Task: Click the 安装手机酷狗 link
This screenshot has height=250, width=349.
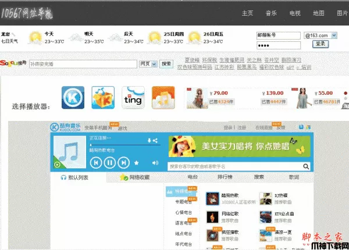Action: [x=98, y=128]
